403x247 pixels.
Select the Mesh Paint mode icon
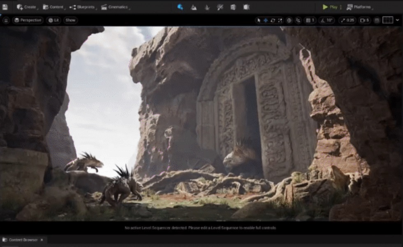(x=220, y=7)
